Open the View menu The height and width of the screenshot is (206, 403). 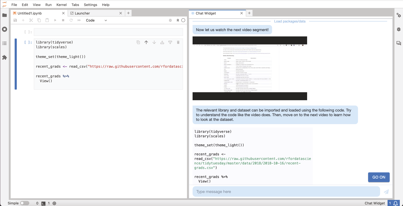click(x=37, y=5)
